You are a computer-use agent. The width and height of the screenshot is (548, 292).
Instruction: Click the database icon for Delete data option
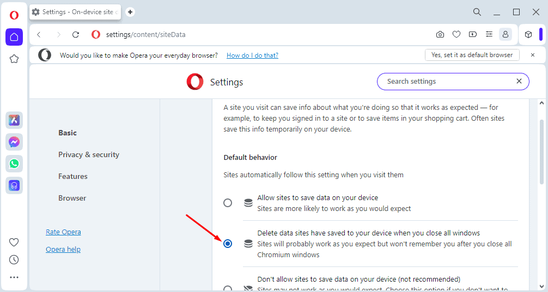tap(248, 244)
